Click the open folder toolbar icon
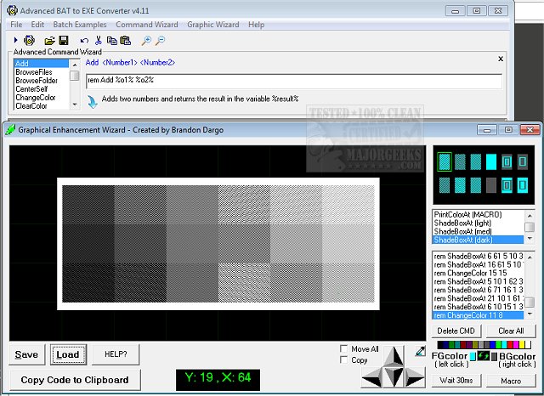The height and width of the screenshot is (396, 544). click(x=48, y=40)
